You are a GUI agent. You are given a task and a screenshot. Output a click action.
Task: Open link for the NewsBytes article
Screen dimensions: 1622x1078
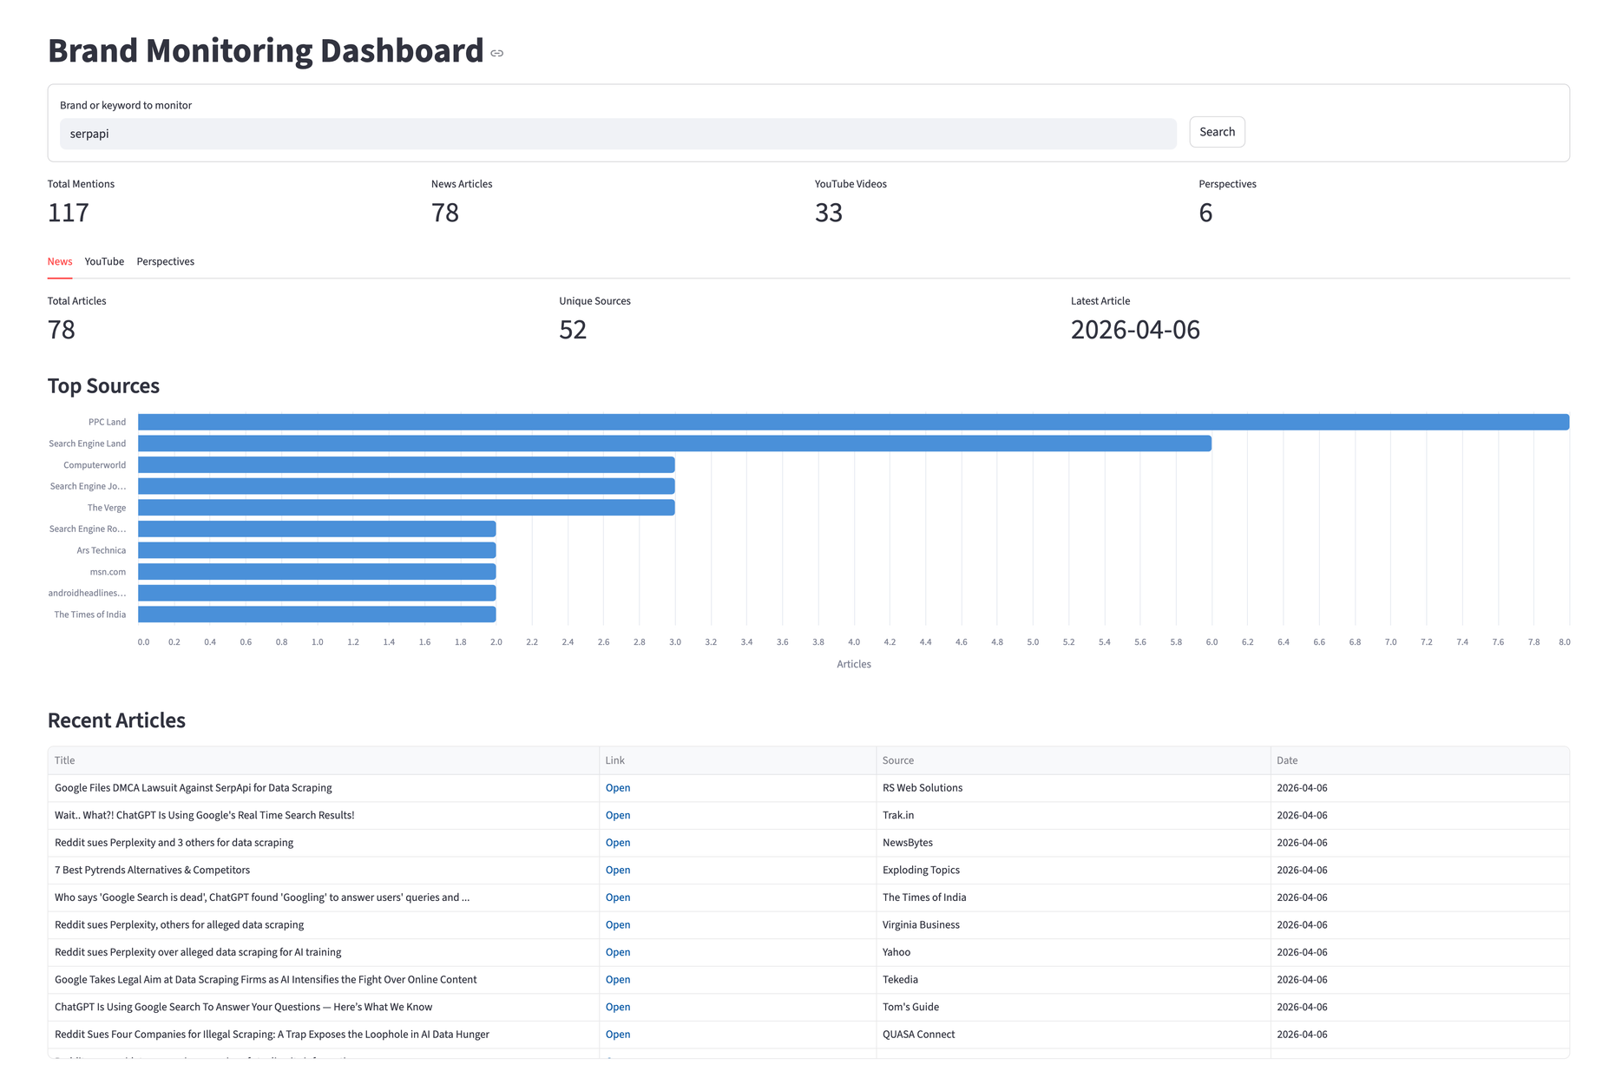point(618,843)
